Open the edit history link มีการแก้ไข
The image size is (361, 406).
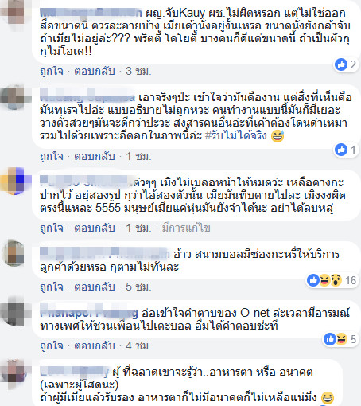pos(186,228)
